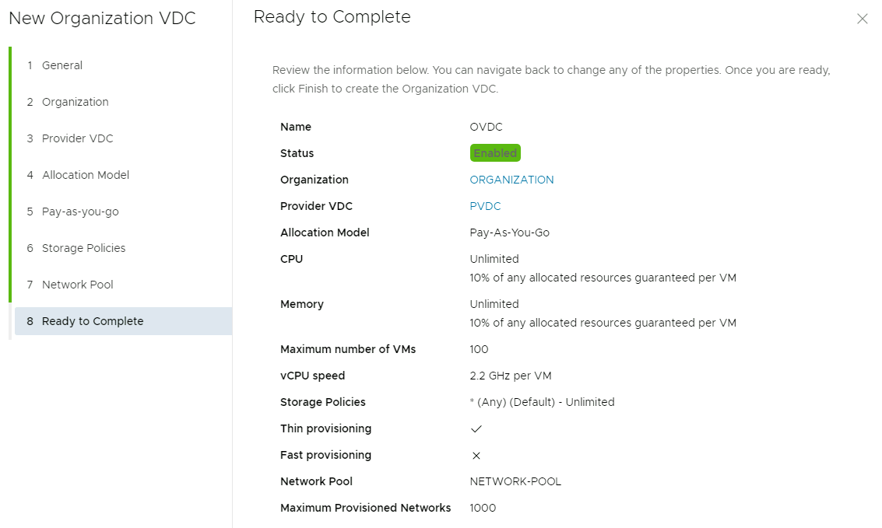
Task: Open step 2 Organization
Action: tap(75, 102)
